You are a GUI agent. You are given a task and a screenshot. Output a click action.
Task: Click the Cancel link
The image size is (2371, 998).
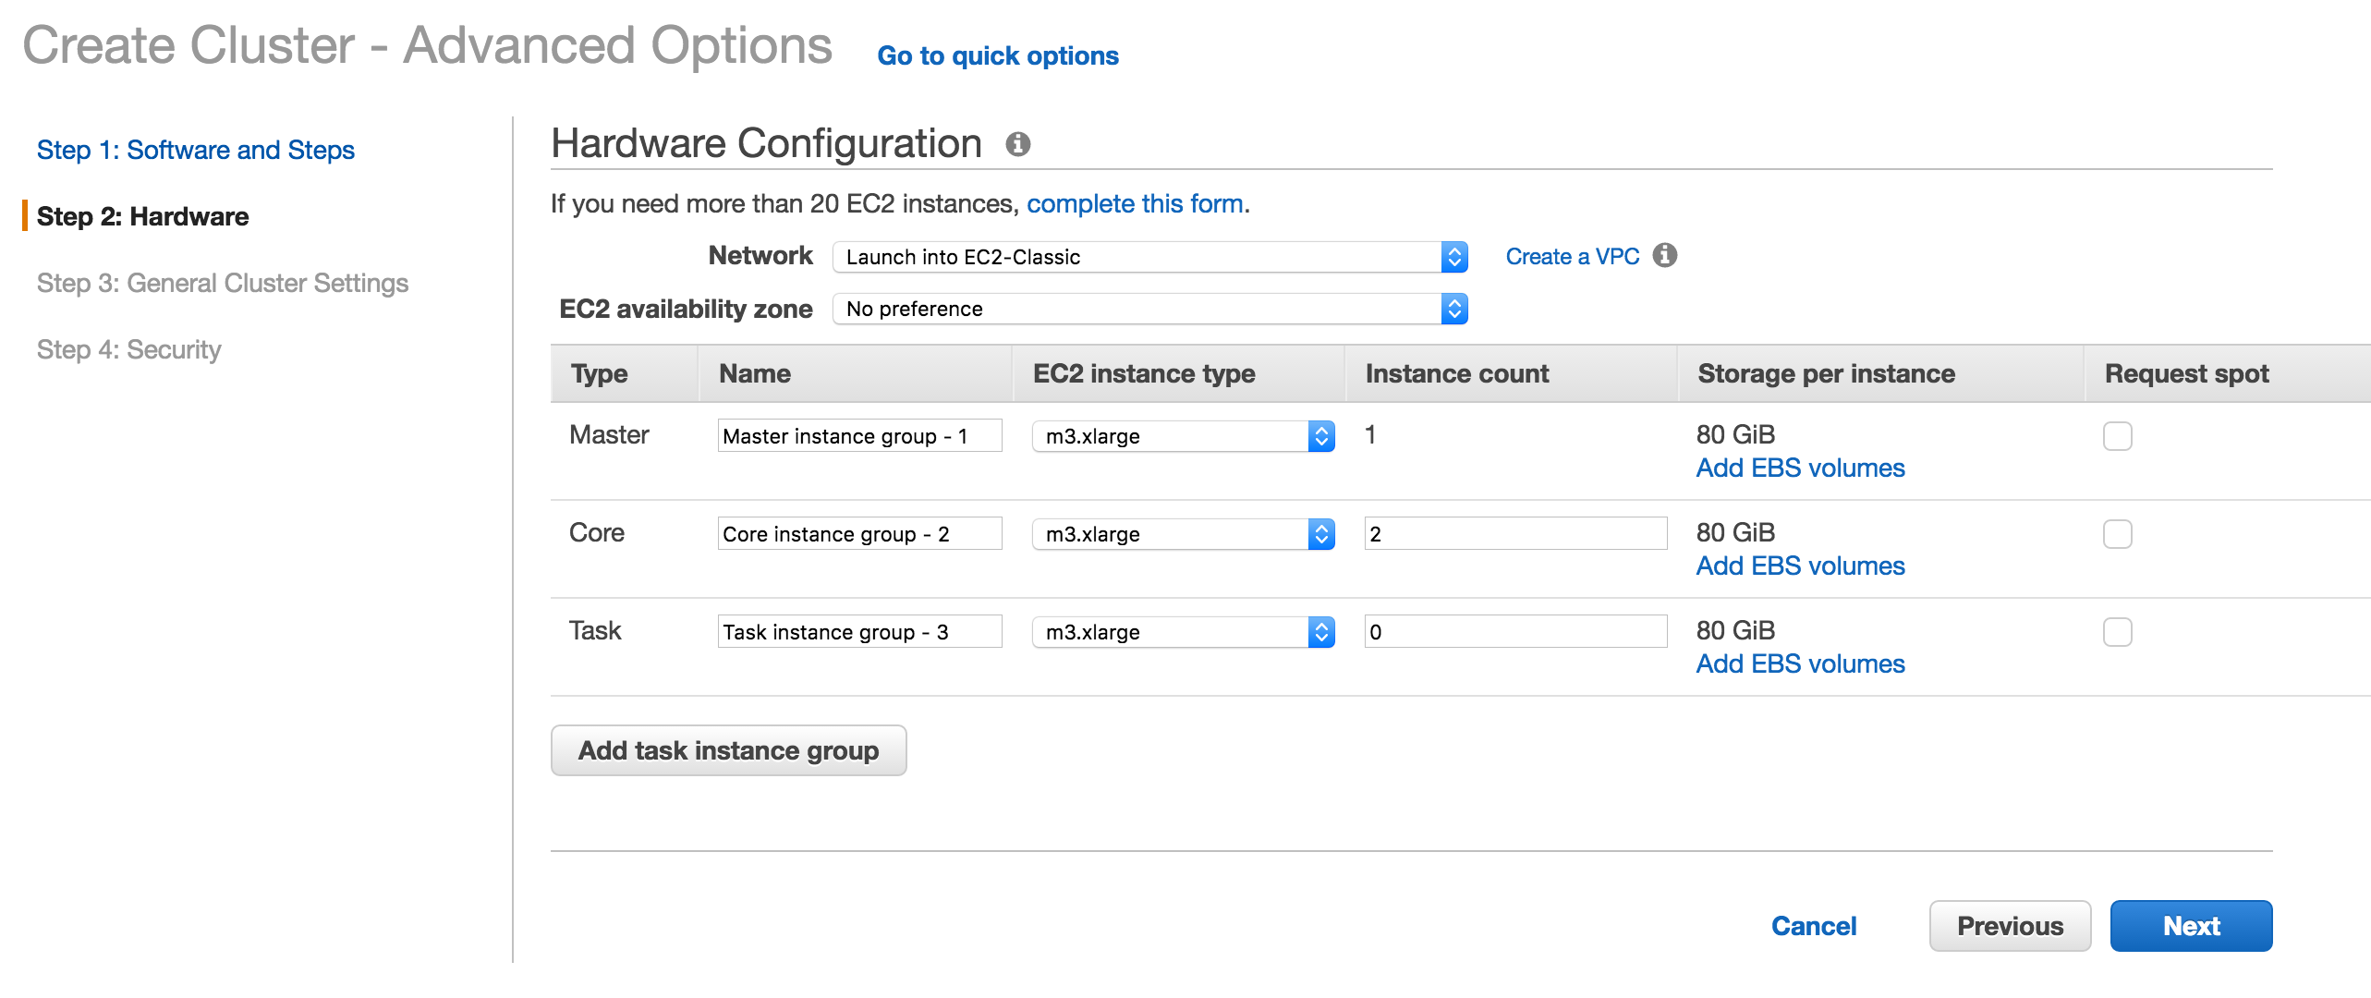(1813, 926)
